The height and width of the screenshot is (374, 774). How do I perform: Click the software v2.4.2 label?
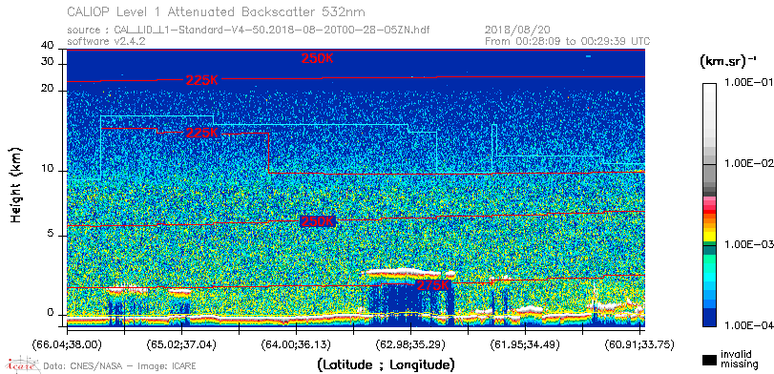[x=106, y=41]
